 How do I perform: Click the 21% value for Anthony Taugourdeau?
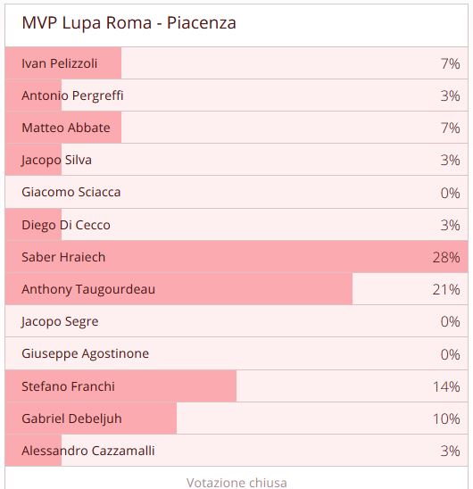pyautogui.click(x=446, y=290)
